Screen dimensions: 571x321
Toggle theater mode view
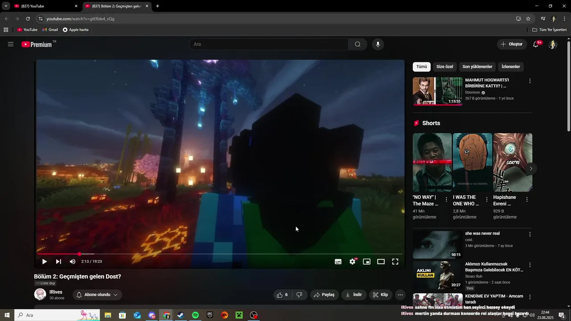pos(381,262)
